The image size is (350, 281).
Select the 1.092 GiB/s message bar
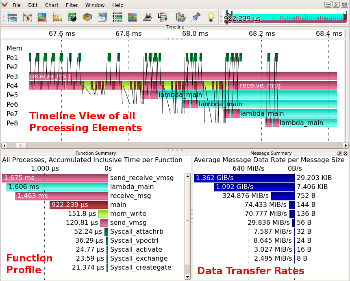(254, 187)
